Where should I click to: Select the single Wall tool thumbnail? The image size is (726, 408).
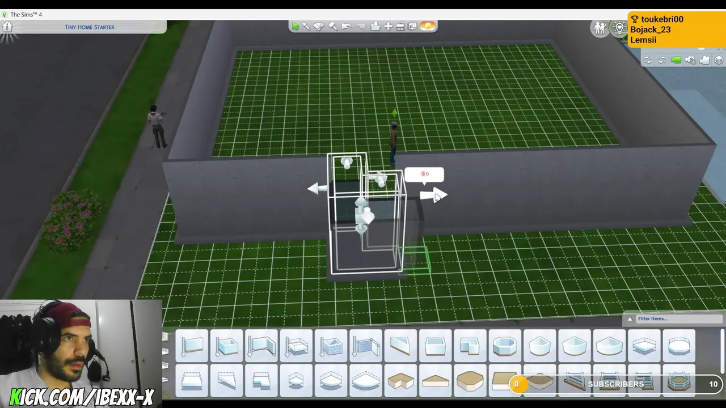192,346
